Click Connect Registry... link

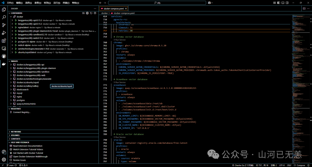[x=22, y=112]
